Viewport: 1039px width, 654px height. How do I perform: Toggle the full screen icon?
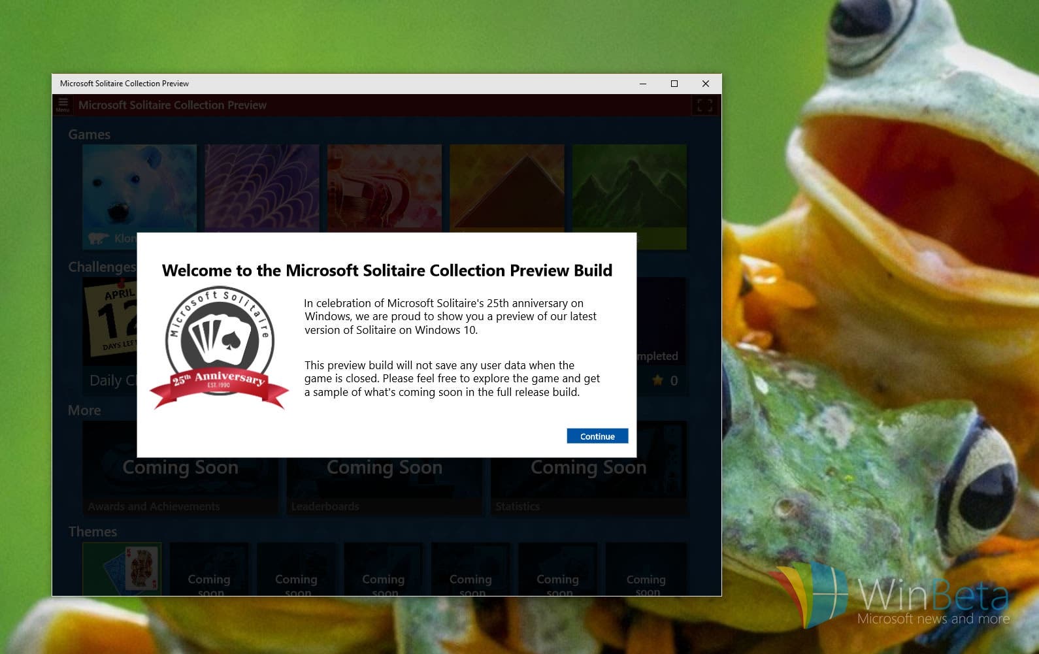pos(704,105)
